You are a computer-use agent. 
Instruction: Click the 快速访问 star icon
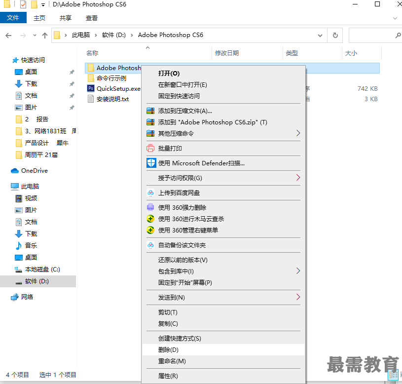click(15, 60)
